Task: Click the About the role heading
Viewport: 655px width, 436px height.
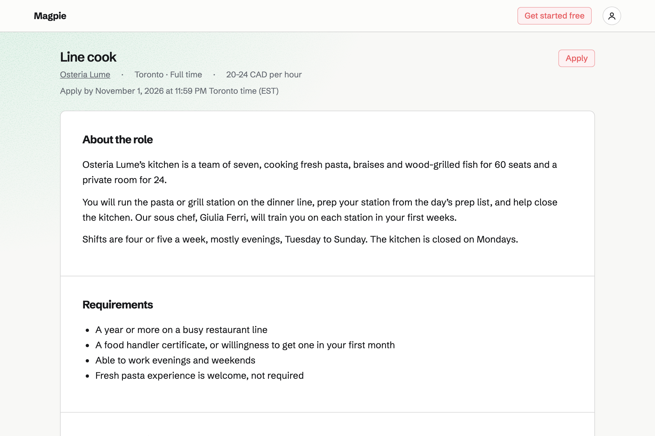Action: coord(118,140)
